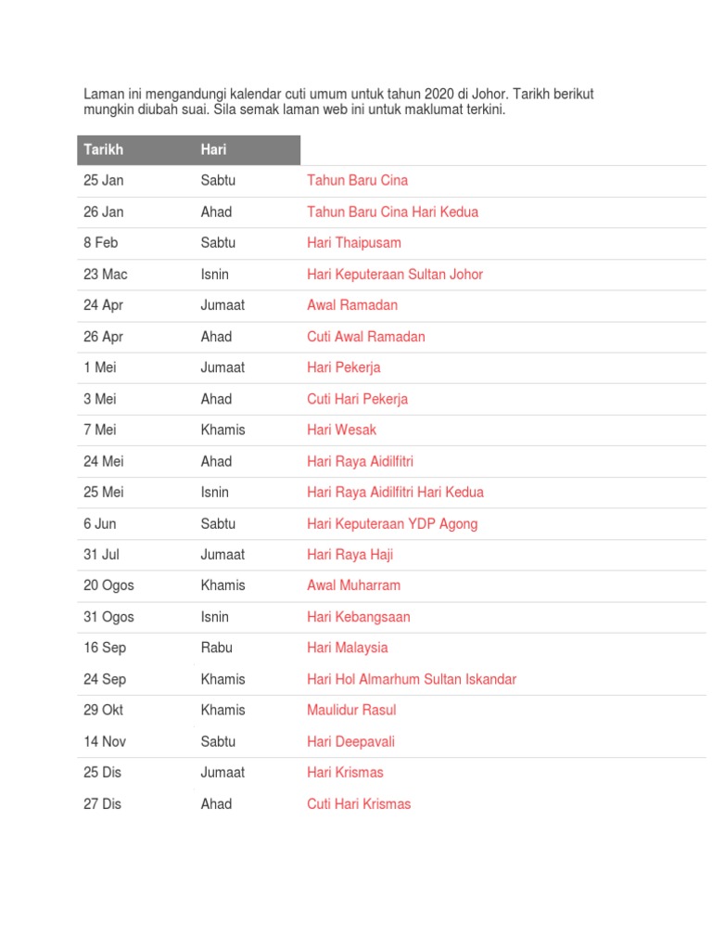Open Hari Keputeraan YDP Agong link
The image size is (712, 950).
point(392,524)
